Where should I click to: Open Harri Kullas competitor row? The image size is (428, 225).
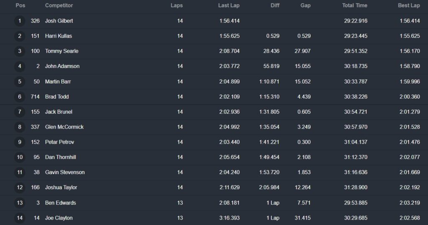point(59,36)
